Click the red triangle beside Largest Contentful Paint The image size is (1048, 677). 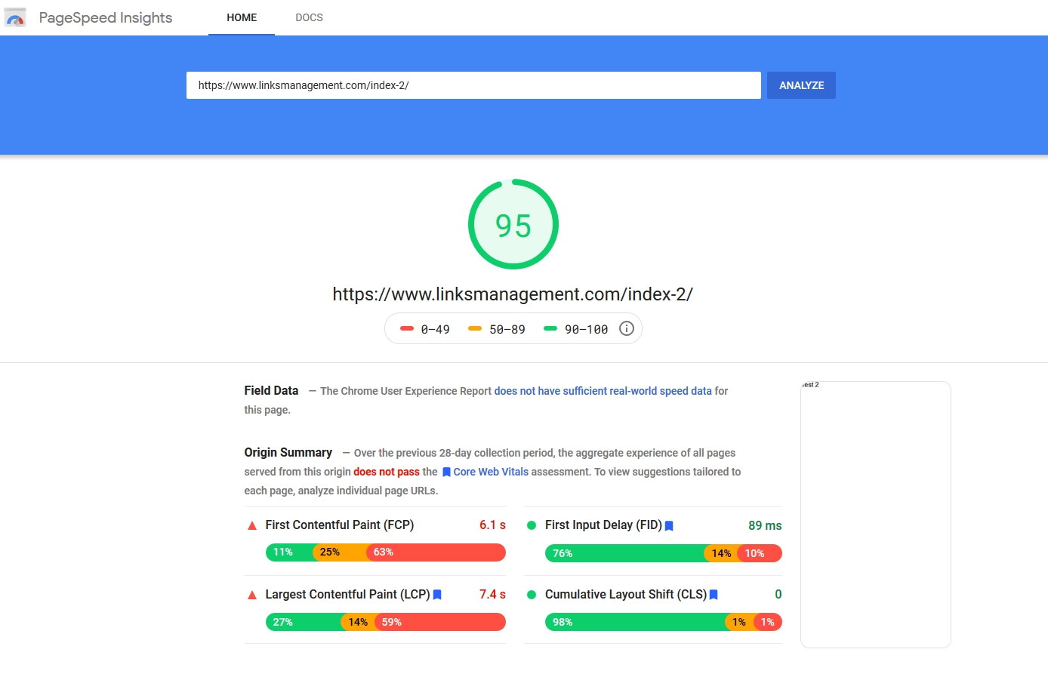click(x=252, y=595)
